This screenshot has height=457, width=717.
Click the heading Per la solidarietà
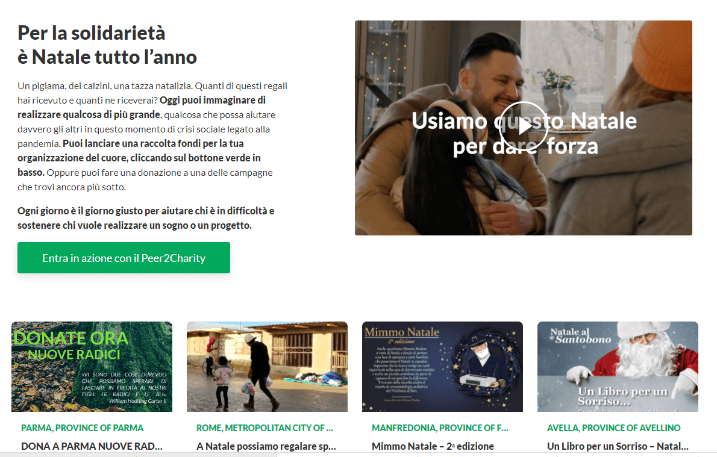[91, 33]
